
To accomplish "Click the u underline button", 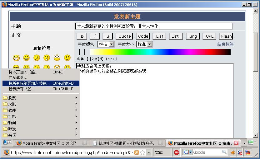I will 108,36.
